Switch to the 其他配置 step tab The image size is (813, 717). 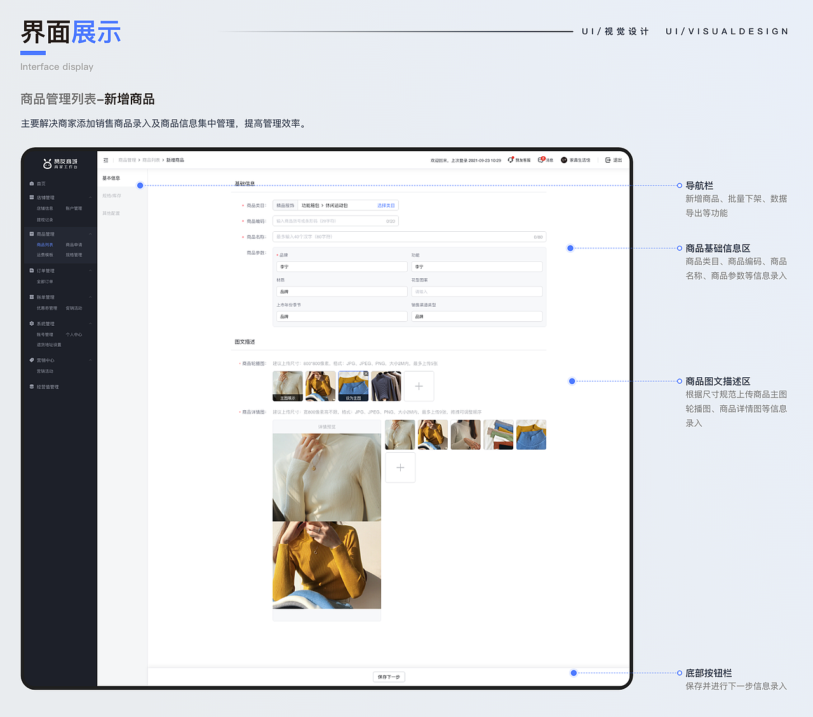click(111, 213)
